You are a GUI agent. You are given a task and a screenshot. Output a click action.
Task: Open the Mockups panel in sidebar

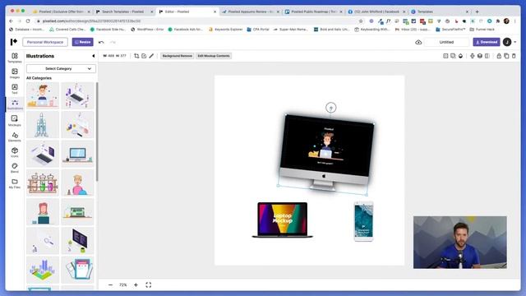[x=15, y=121]
